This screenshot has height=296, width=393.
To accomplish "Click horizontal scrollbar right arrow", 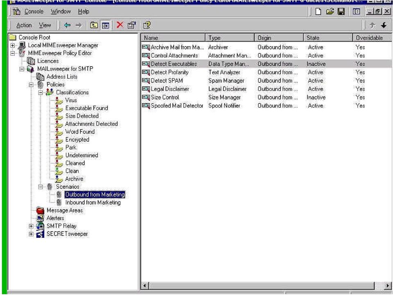I will pyautogui.click(x=388, y=285).
